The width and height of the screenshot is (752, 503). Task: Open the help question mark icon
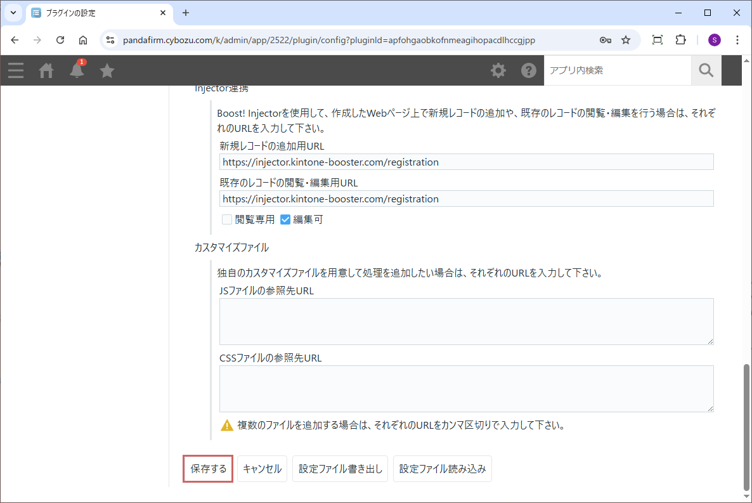click(529, 70)
